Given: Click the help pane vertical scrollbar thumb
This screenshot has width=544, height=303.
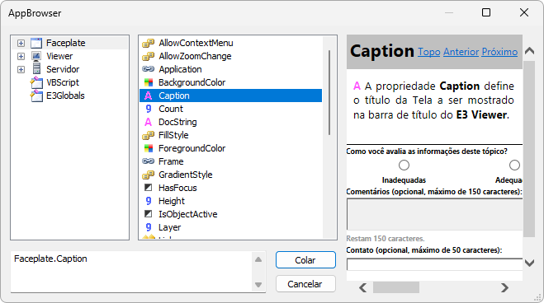Looking at the screenshot, I should [529, 149].
